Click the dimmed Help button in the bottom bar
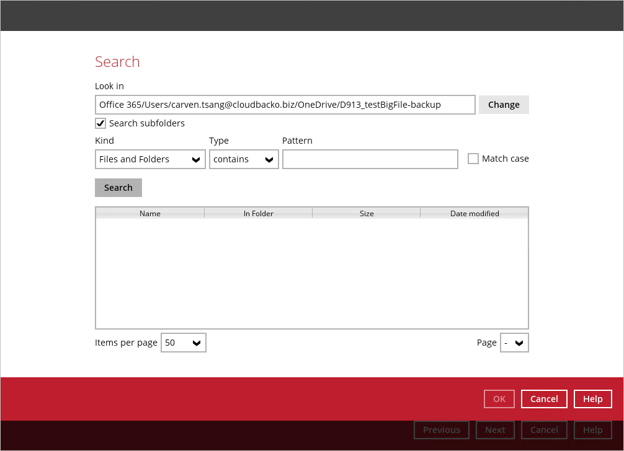624x451 pixels. click(592, 430)
